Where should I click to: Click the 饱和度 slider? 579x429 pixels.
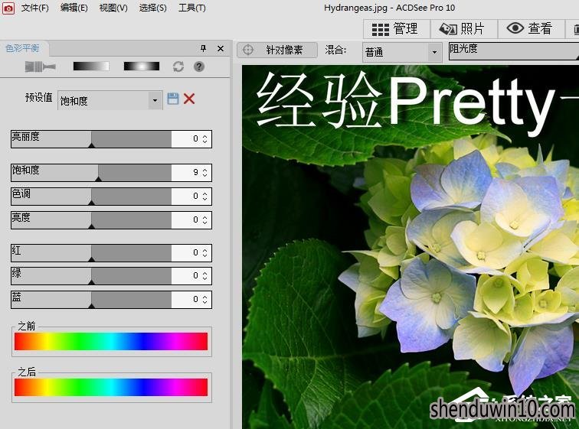[x=91, y=173]
